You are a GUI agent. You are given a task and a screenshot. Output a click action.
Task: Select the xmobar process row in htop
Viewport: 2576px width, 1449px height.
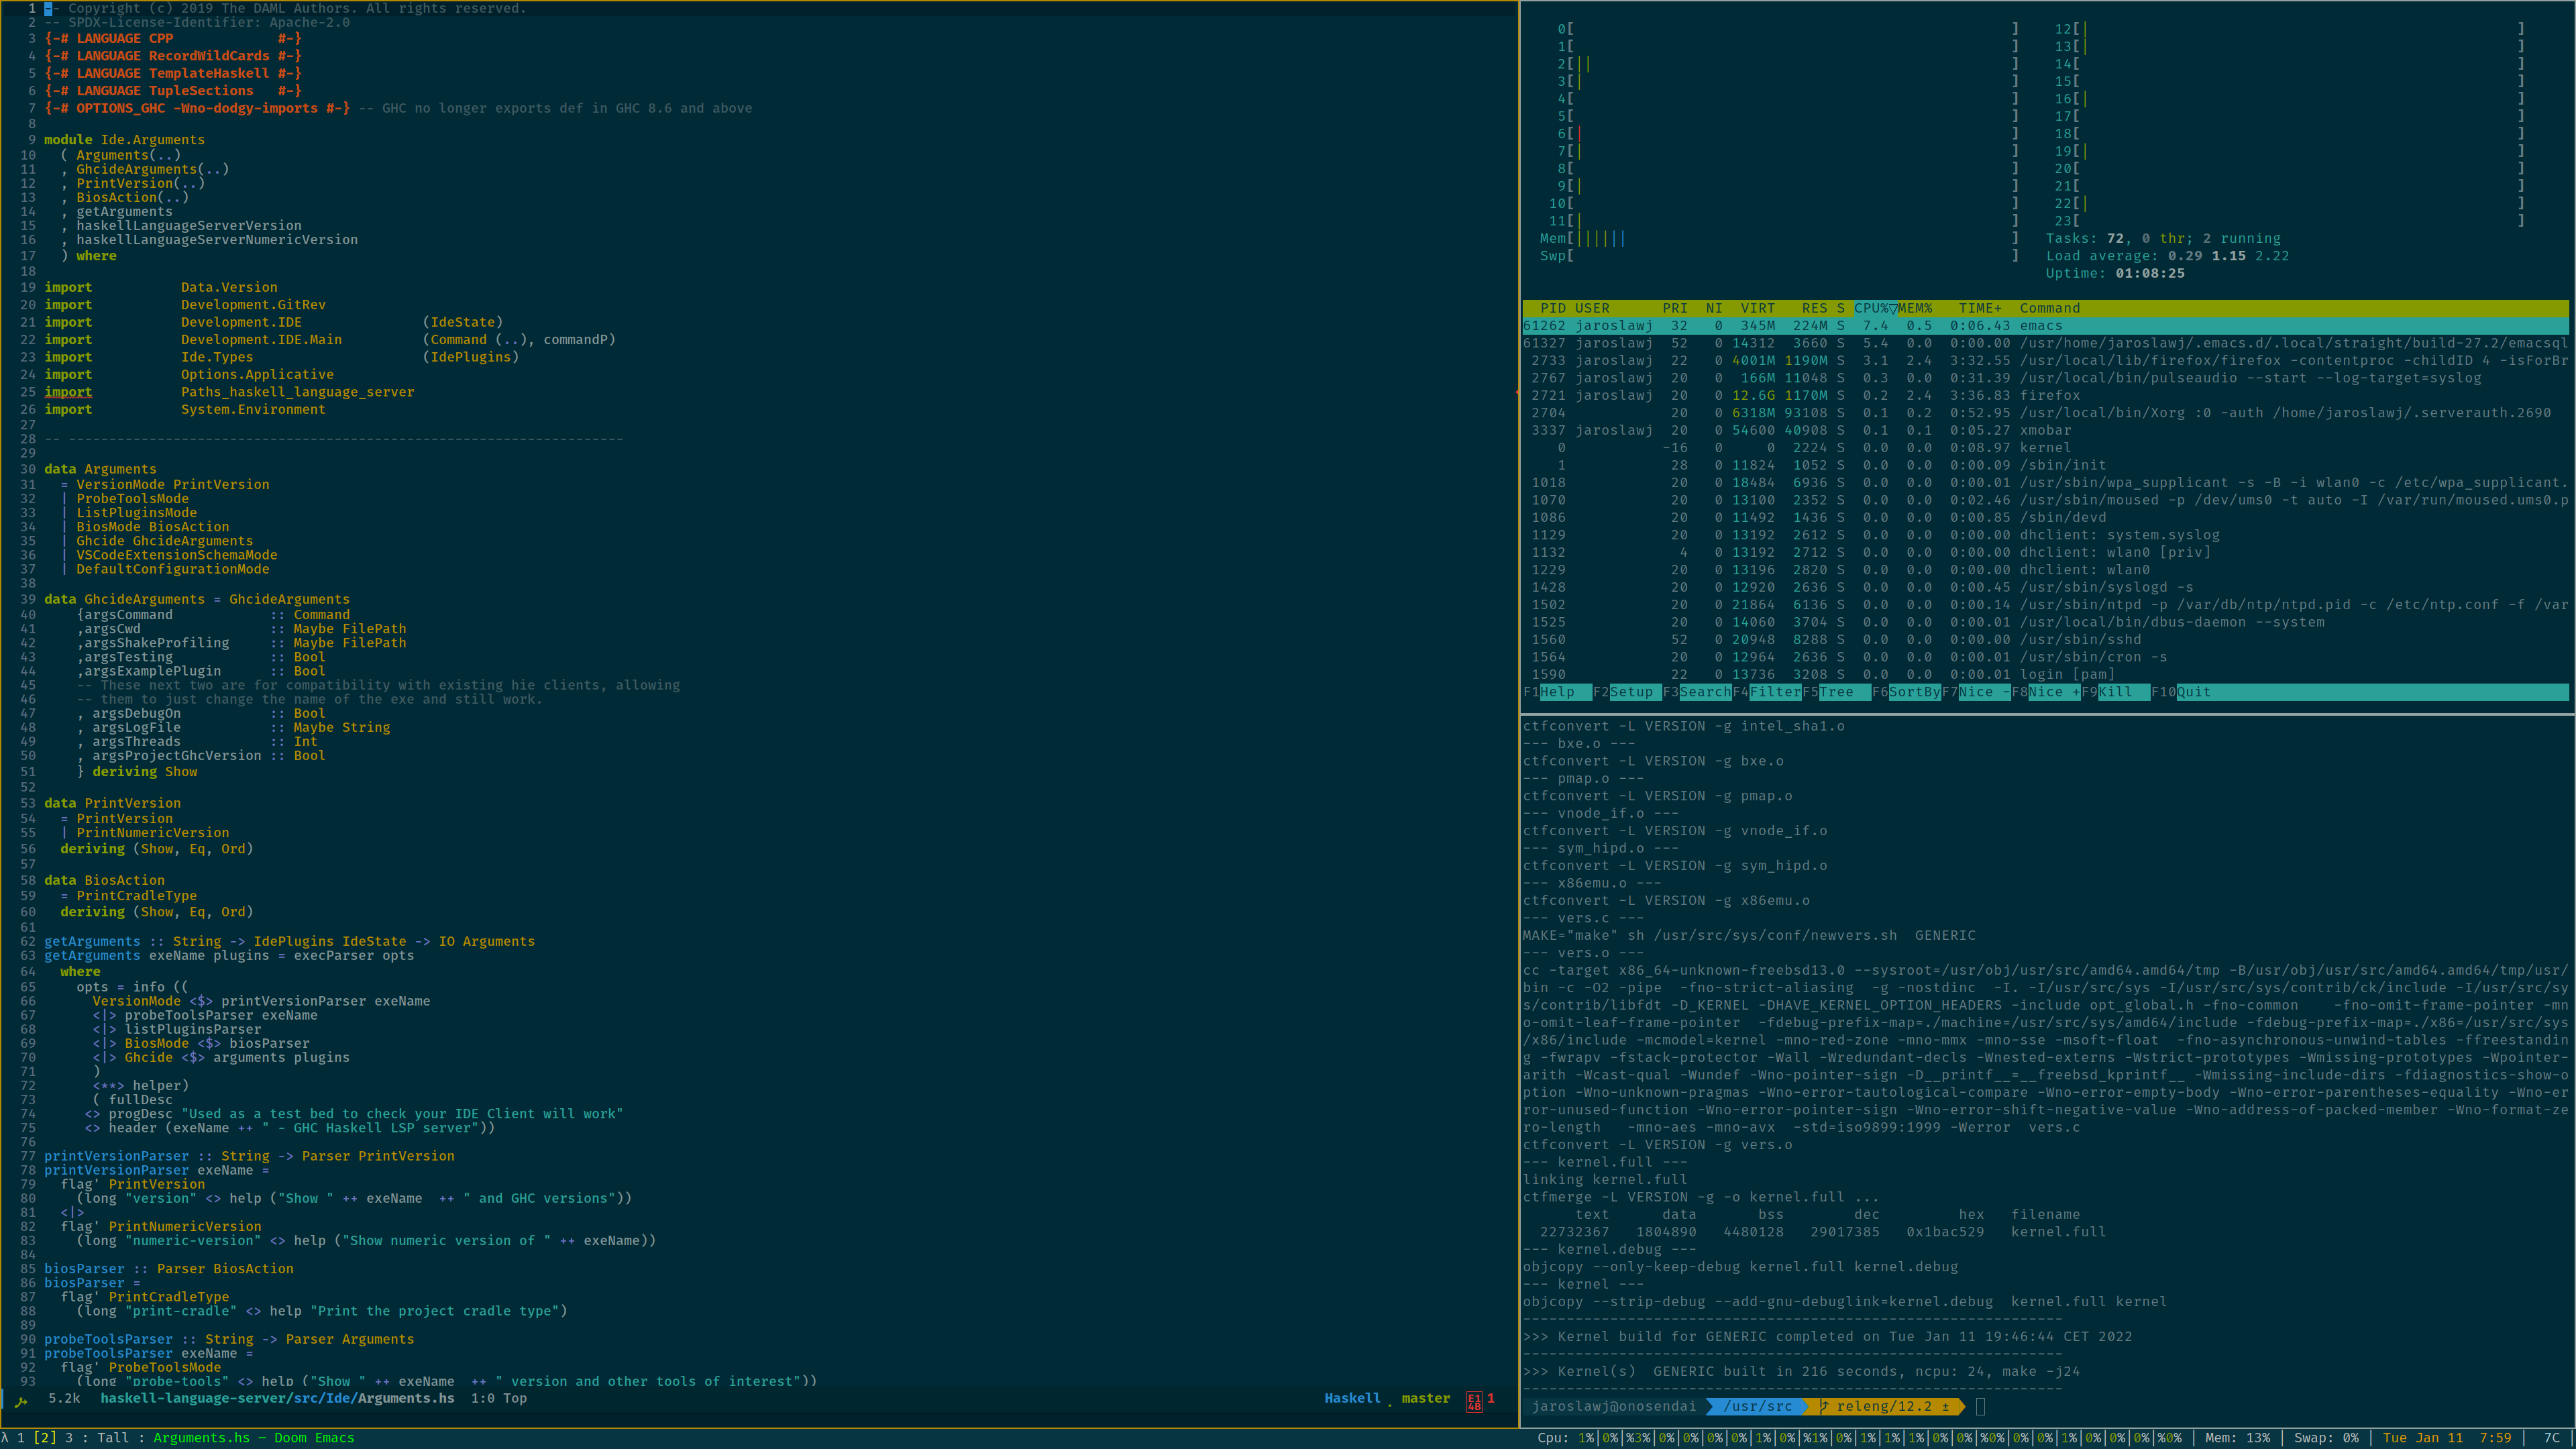pyautogui.click(x=2045, y=430)
